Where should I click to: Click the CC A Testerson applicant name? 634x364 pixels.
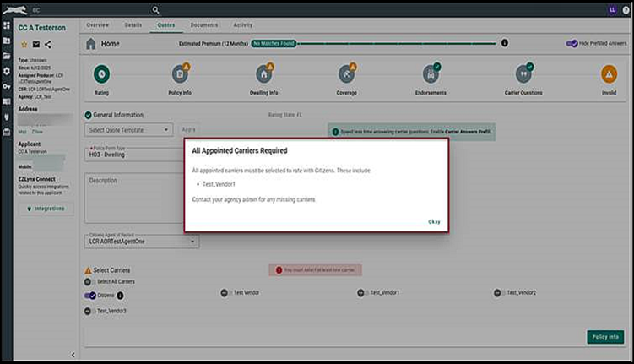[41, 28]
